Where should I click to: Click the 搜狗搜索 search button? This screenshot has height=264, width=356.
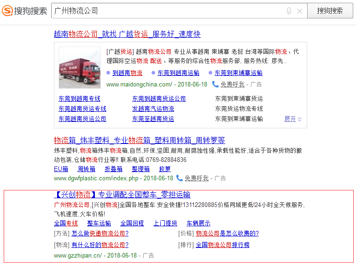pos(330,11)
